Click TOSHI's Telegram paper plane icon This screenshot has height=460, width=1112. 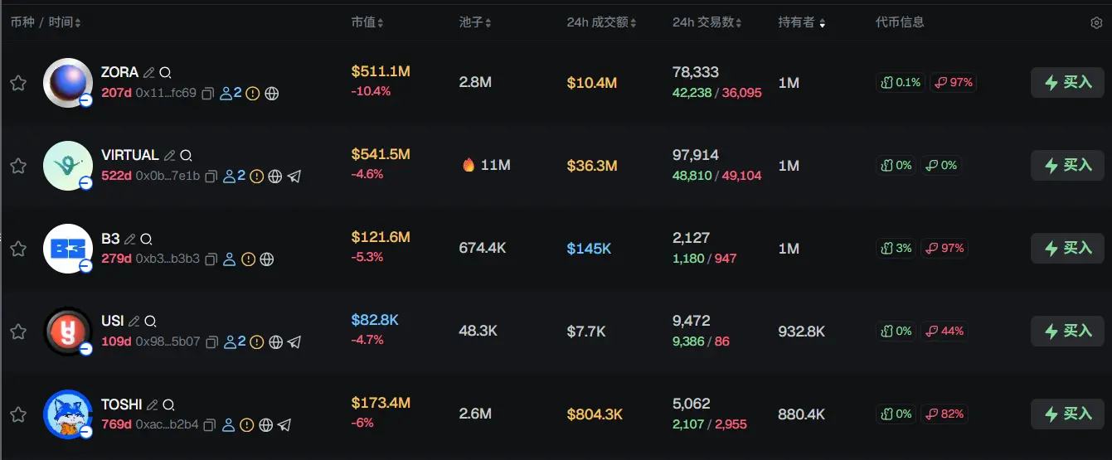284,425
